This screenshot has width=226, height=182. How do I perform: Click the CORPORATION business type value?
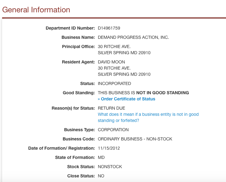(x=113, y=130)
